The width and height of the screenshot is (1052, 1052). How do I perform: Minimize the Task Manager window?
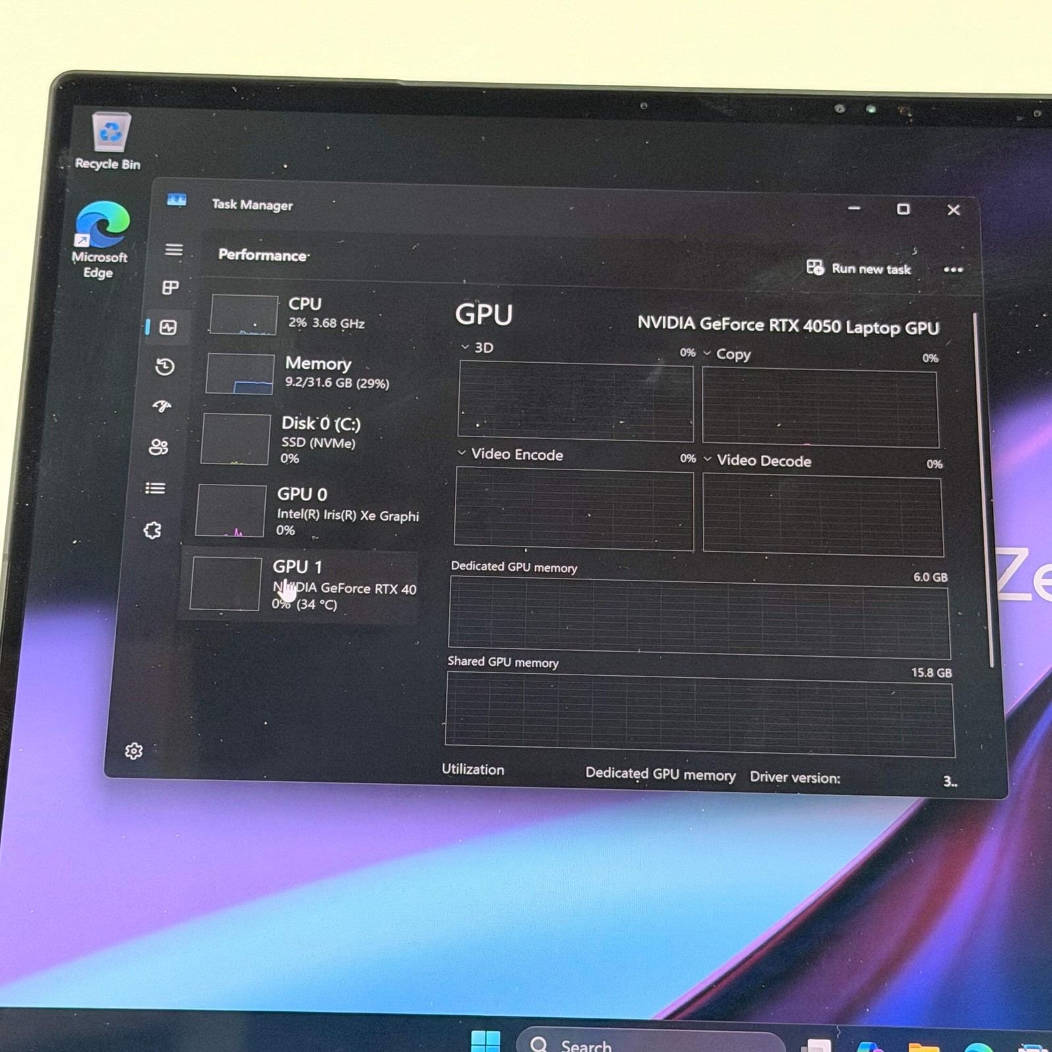[x=854, y=208]
